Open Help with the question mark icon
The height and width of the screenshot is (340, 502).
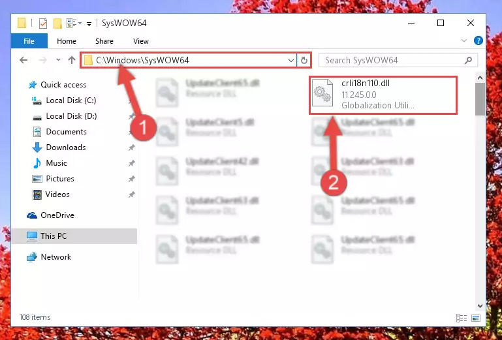coord(478,40)
